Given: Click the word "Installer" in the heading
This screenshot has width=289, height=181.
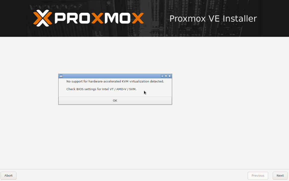Looking at the screenshot, I should (240, 19).
